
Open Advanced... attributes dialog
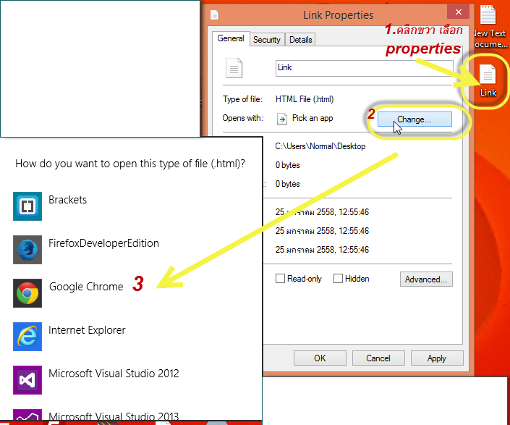point(426,279)
